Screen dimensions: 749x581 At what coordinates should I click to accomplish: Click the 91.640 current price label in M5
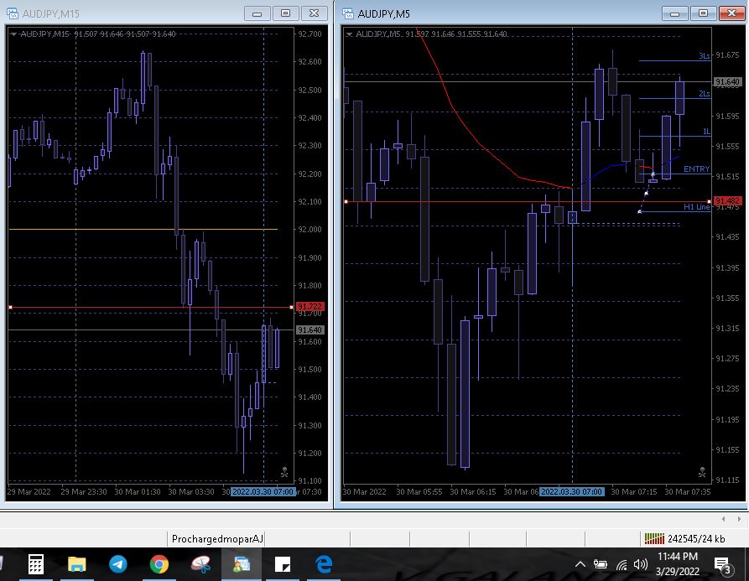tap(727, 82)
